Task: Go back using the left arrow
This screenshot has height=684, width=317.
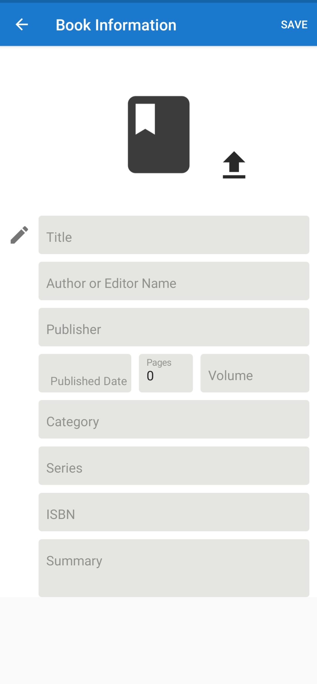Action: click(22, 24)
